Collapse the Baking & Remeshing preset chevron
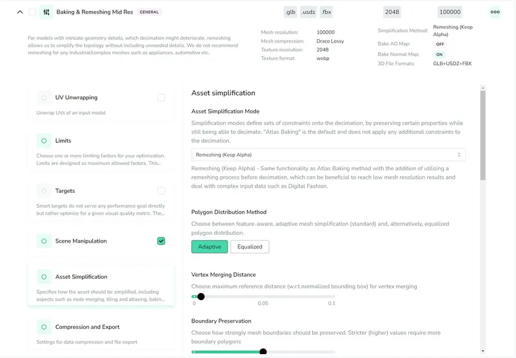Viewport: 516px width, 358px height. 20,12
